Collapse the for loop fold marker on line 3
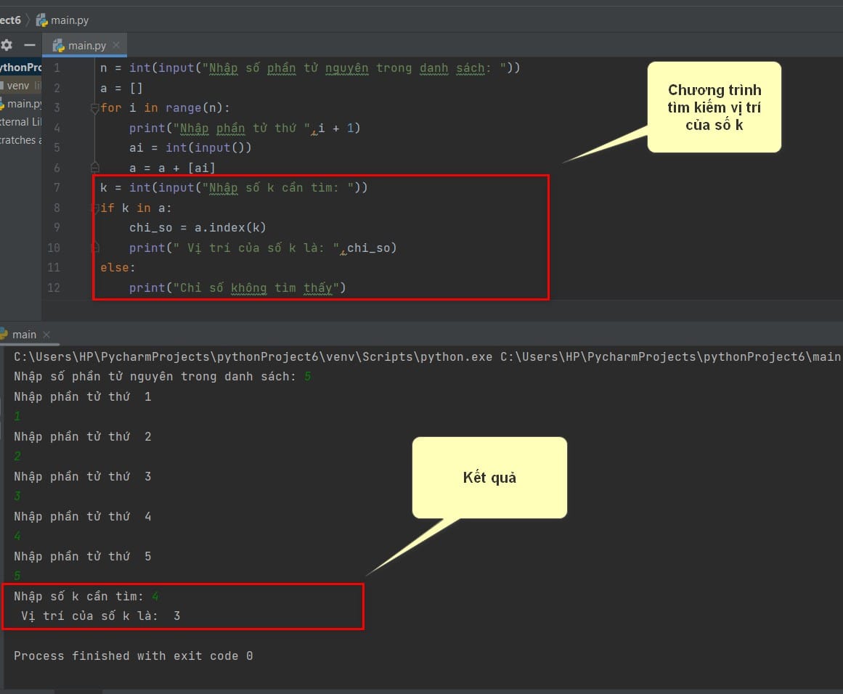843x694 pixels. [x=95, y=107]
